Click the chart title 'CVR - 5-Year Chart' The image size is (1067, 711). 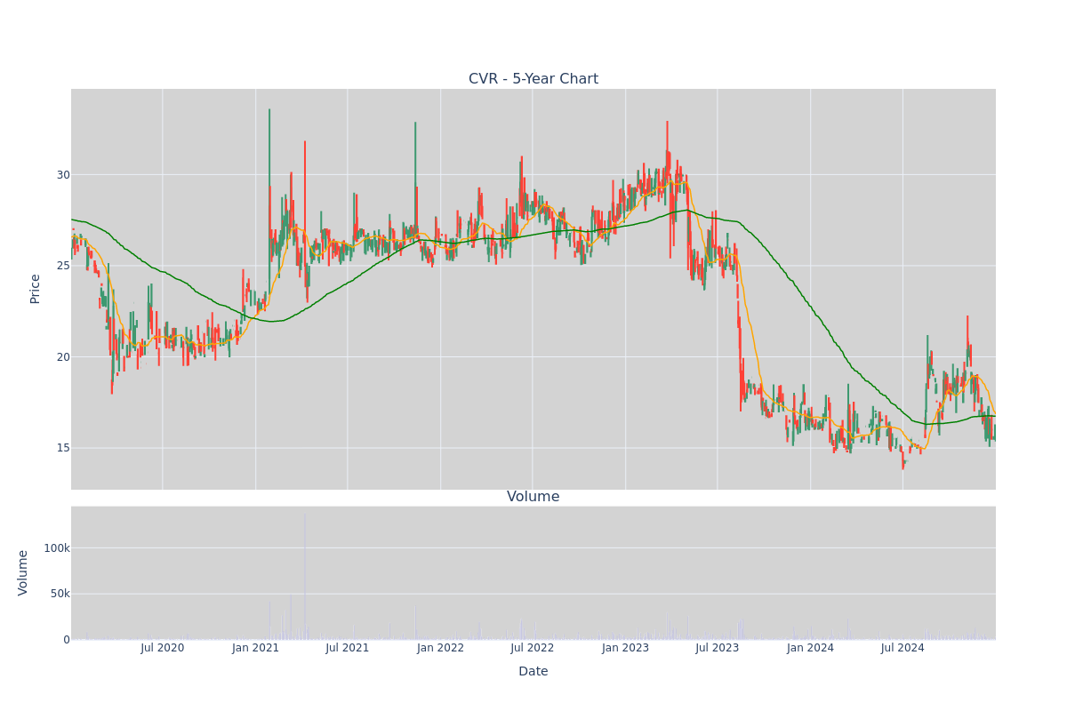coord(533,79)
